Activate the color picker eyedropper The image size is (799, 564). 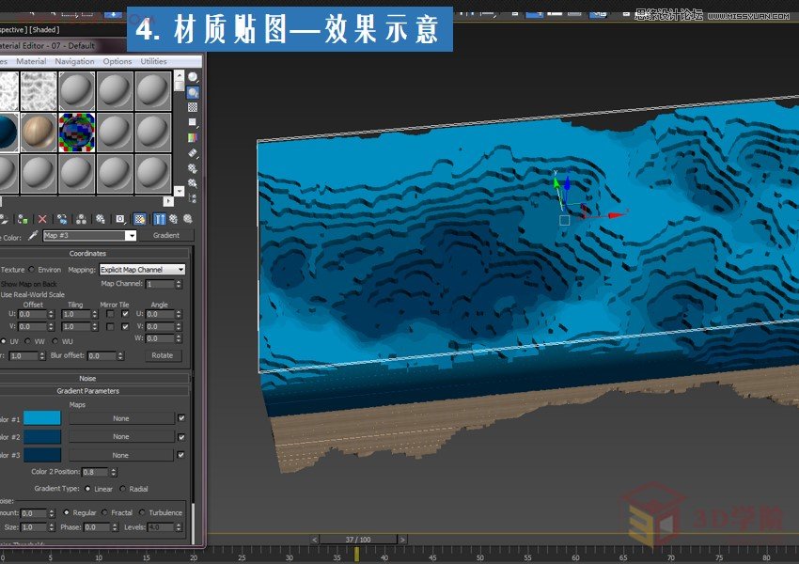[x=31, y=235]
